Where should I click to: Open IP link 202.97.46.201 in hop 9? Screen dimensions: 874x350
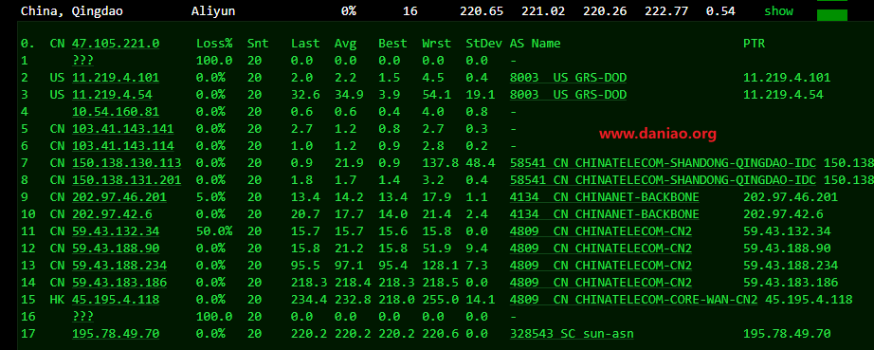pos(119,197)
